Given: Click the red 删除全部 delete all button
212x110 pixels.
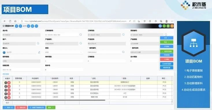Looking at the screenshot, I should (x=21, y=107).
